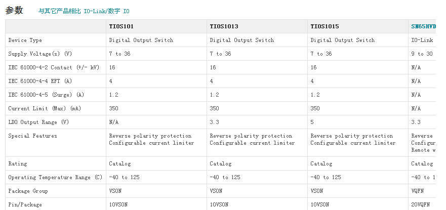Open the SN65HVD product link in header

tap(423, 26)
